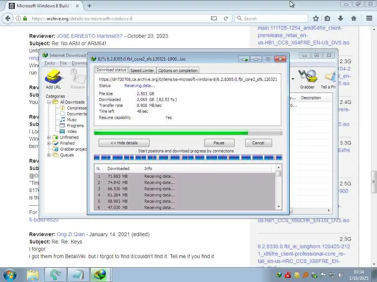Switch to Options on completion tab
This screenshot has width=377, height=282.
[178, 70]
